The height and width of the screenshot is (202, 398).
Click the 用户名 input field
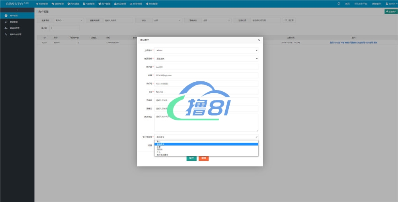coord(206,67)
